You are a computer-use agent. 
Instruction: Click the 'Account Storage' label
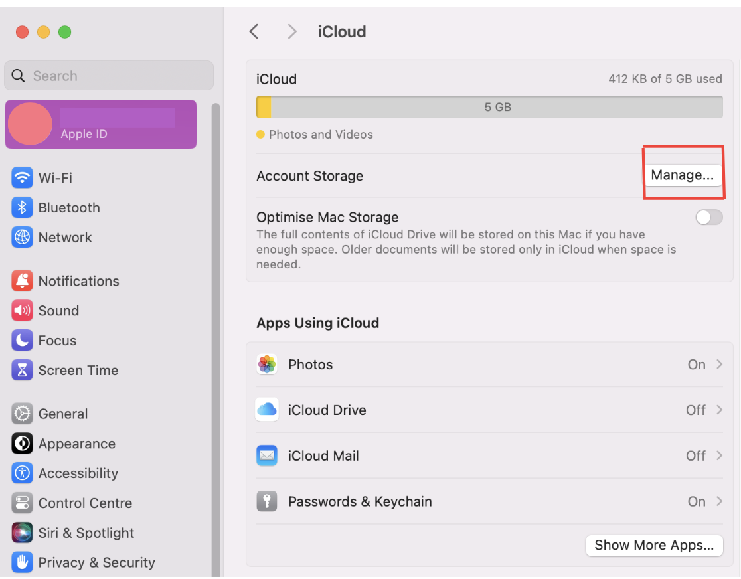click(309, 176)
